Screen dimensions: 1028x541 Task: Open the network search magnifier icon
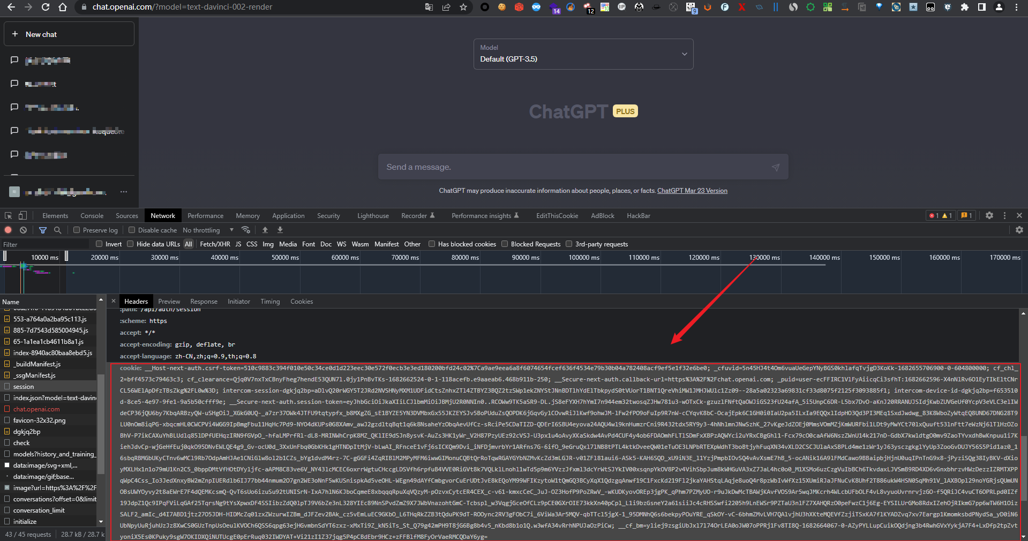coord(58,230)
